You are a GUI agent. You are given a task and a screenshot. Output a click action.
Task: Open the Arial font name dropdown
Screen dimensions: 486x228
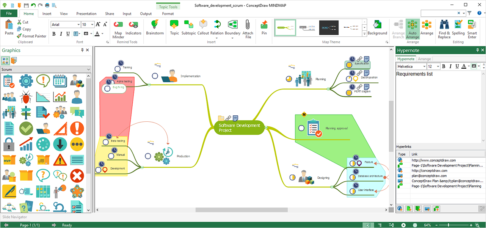point(78,25)
